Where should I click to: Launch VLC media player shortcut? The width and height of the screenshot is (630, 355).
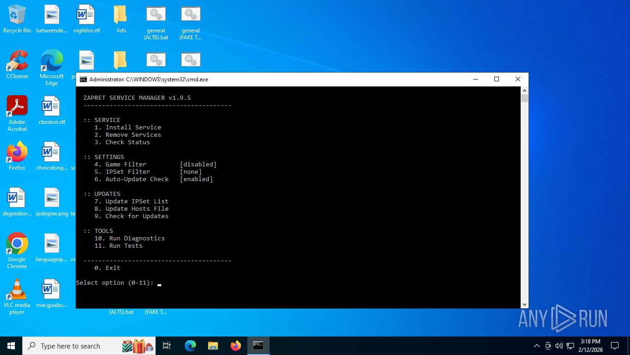(17, 297)
